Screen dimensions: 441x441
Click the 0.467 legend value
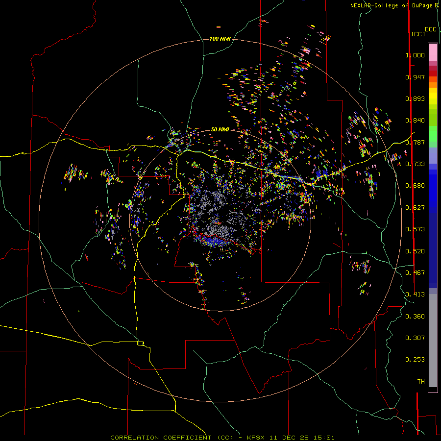[415, 273]
